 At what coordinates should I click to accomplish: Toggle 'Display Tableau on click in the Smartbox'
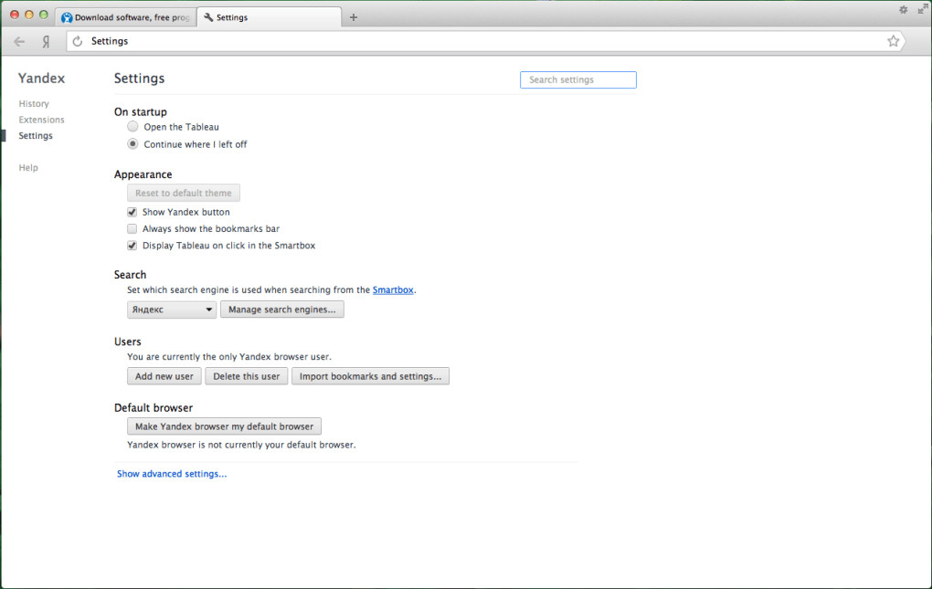click(x=132, y=246)
